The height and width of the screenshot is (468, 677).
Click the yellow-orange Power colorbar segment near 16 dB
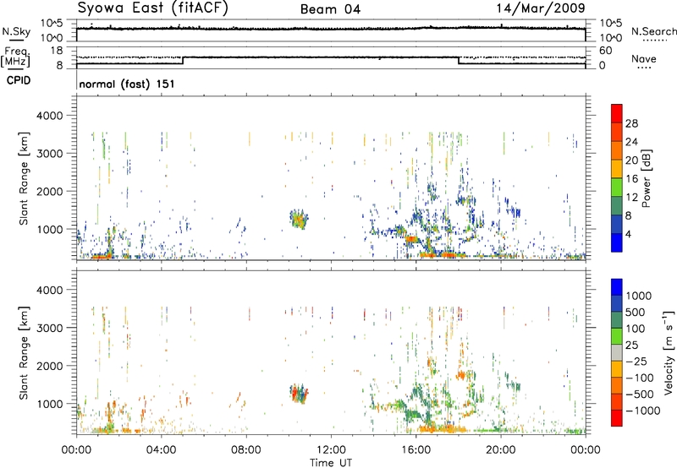pos(617,169)
